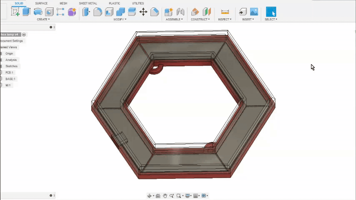
Task: Select the PCB:1 component in browser
Action: tap(9, 72)
